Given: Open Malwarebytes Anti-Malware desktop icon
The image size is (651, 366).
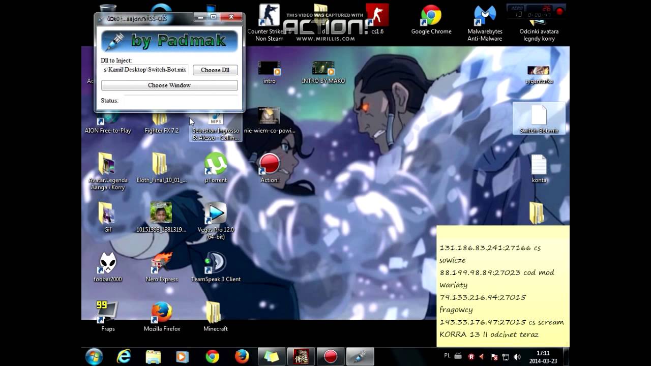Looking at the screenshot, I should pyautogui.click(x=485, y=23).
